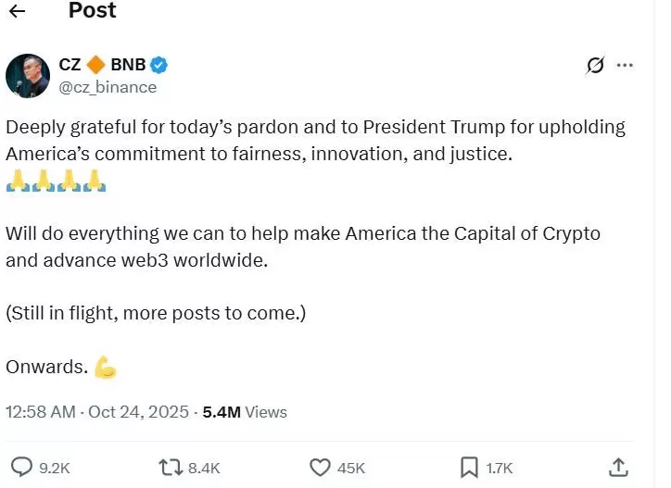Viewport: 671px width, 488px height.
Task: Click the orange diamond BNB emblem
Action: tap(95, 65)
